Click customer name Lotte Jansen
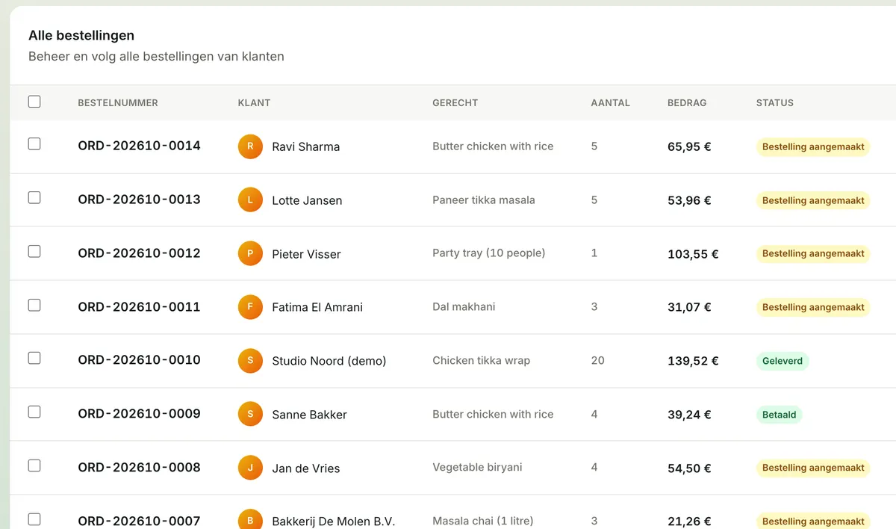Image resolution: width=896 pixels, height=529 pixels. pyautogui.click(x=307, y=200)
